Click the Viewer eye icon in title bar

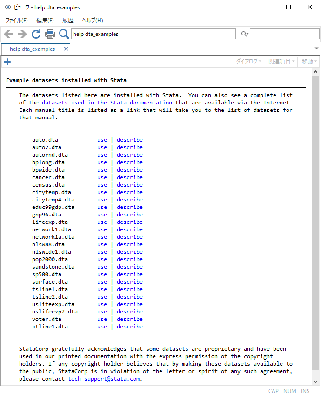point(8,7)
